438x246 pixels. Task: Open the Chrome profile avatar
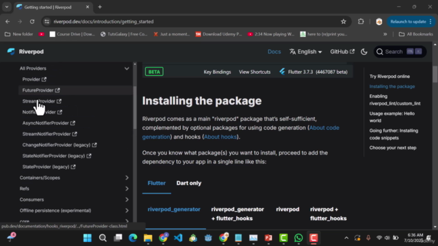[x=378, y=21]
